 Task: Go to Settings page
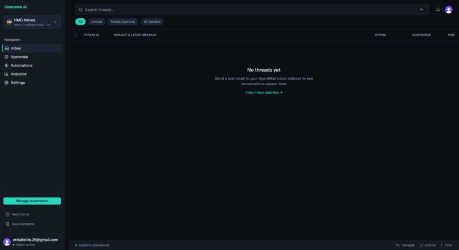pos(32,82)
